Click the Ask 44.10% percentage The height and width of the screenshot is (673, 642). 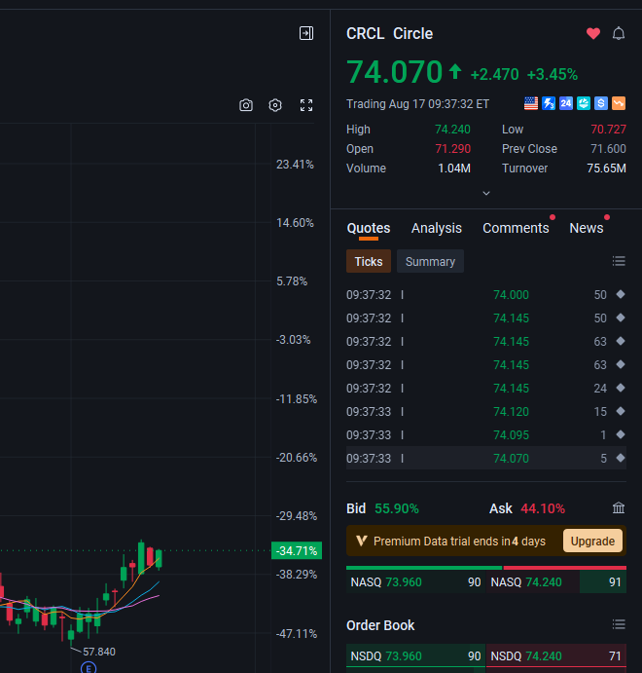coord(543,508)
